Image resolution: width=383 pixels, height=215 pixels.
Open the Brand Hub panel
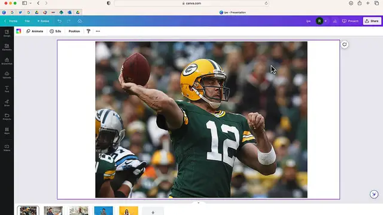tap(7, 61)
